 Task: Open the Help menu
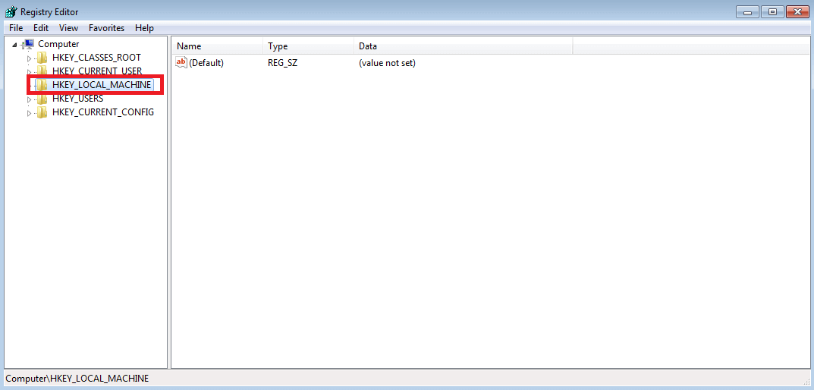[144, 28]
